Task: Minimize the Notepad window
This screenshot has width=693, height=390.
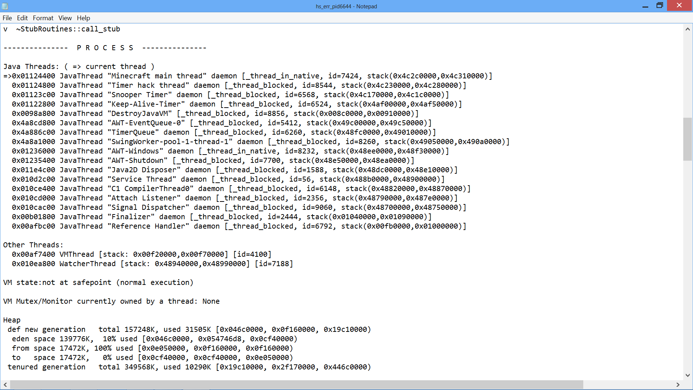Action: [x=645, y=6]
